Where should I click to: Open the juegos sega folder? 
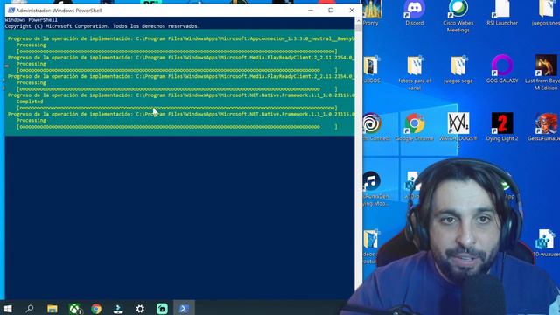pyautogui.click(x=458, y=70)
